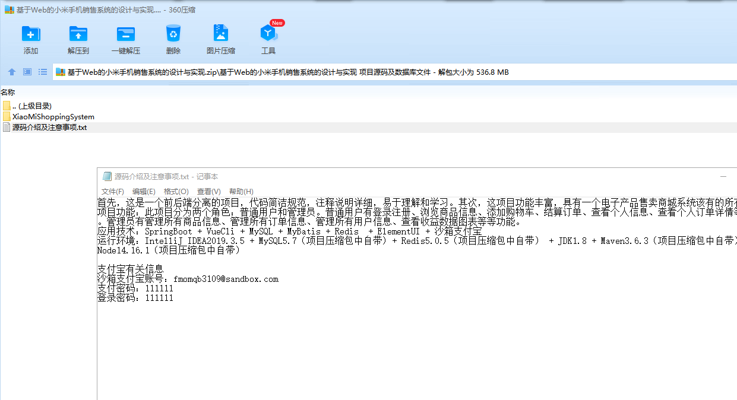Open Notepad 查看(V) menu
This screenshot has height=400, width=737.
pos(209,192)
